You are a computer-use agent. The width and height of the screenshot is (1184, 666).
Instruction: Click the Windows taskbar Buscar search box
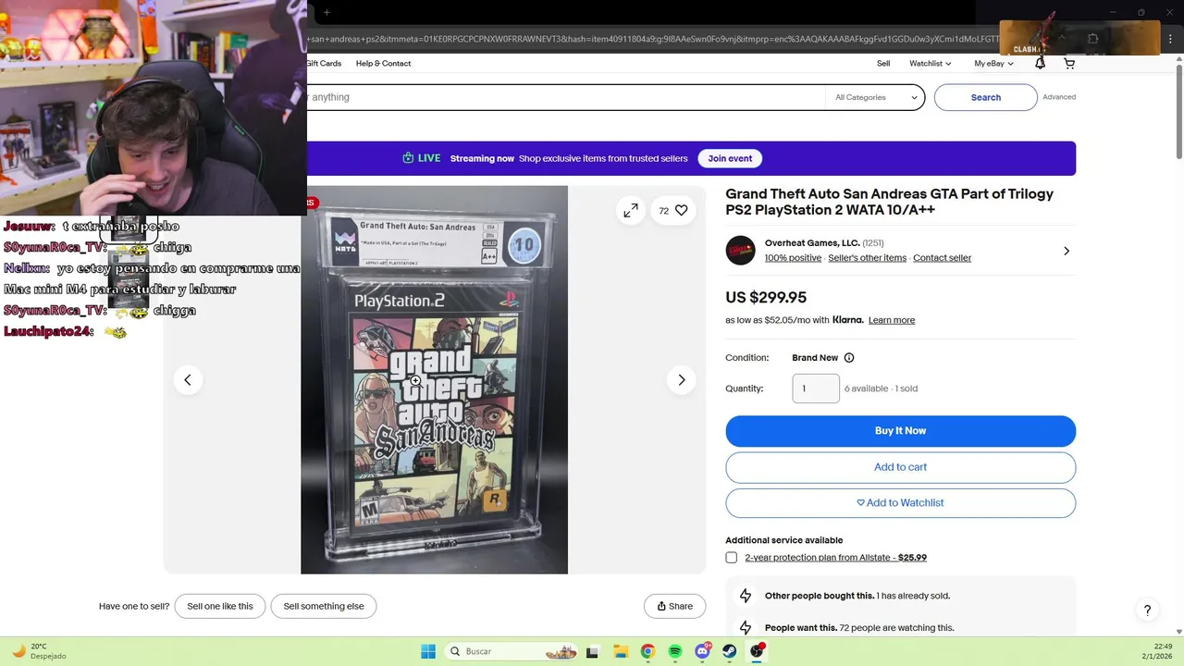pyautogui.click(x=511, y=651)
